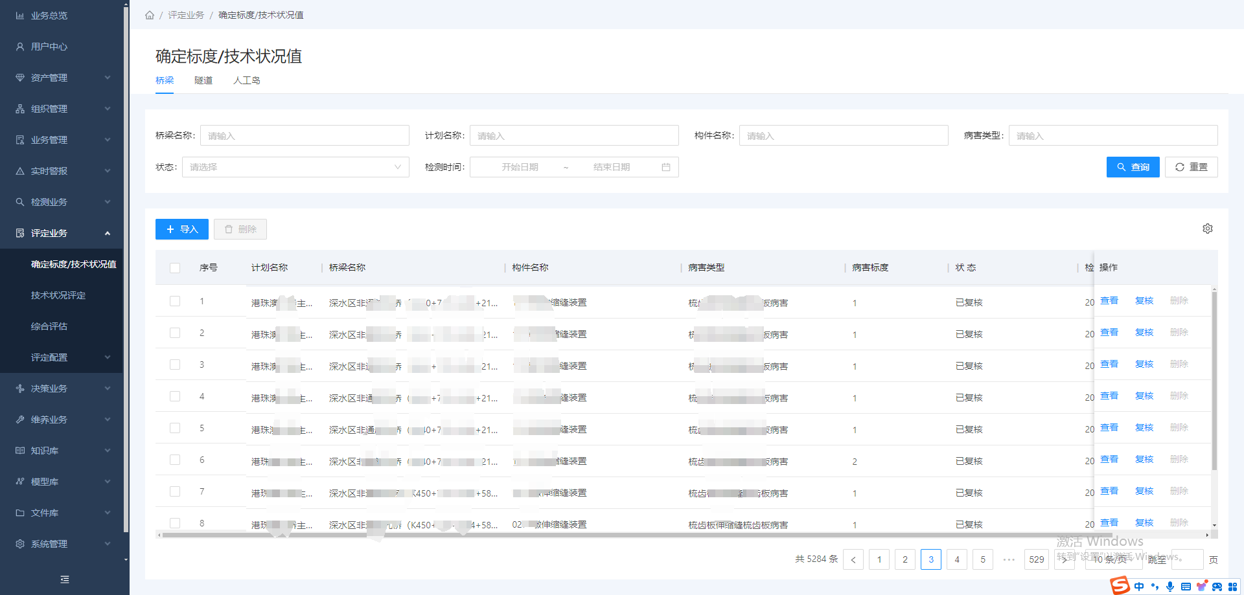1244x595 pixels.
Task: Select 确定标度/技术状况值 in sidebar
Action: [x=74, y=264]
